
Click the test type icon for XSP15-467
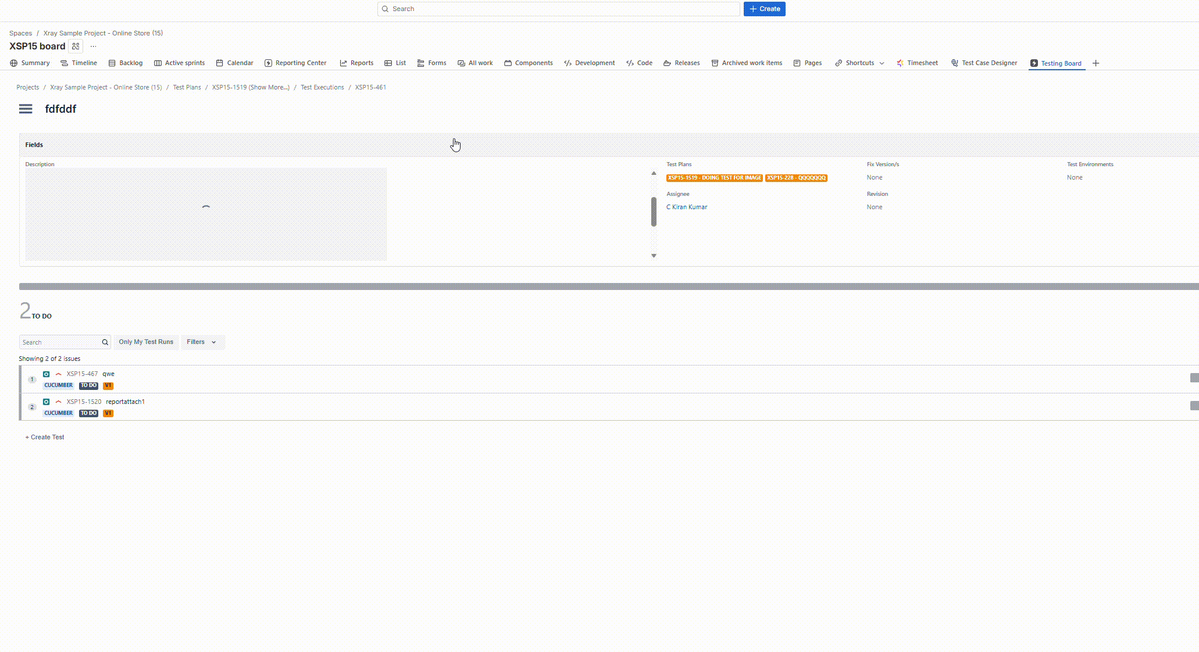[47, 374]
